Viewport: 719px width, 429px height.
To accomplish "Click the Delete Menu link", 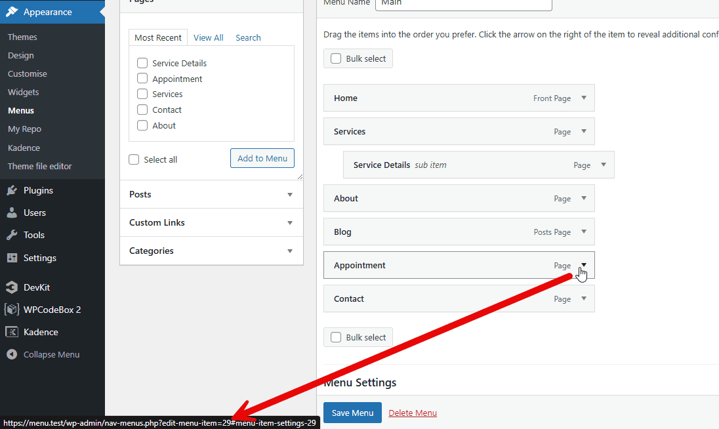I will tap(413, 413).
